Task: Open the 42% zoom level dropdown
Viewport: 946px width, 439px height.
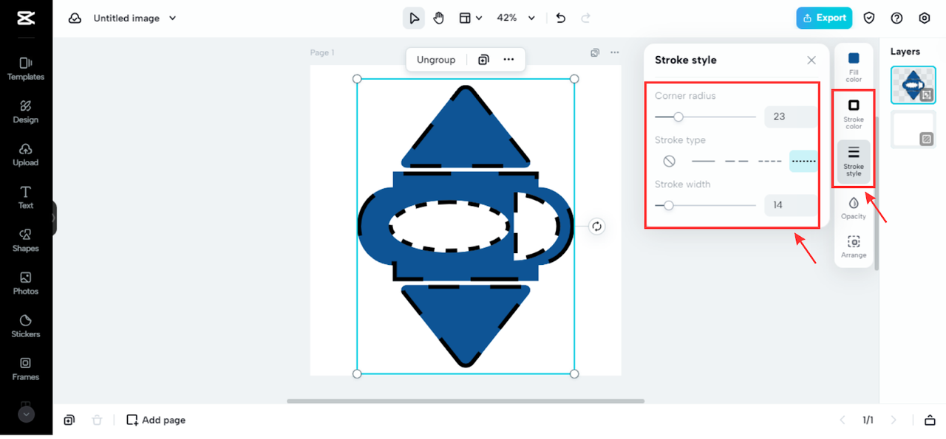Action: click(x=515, y=18)
